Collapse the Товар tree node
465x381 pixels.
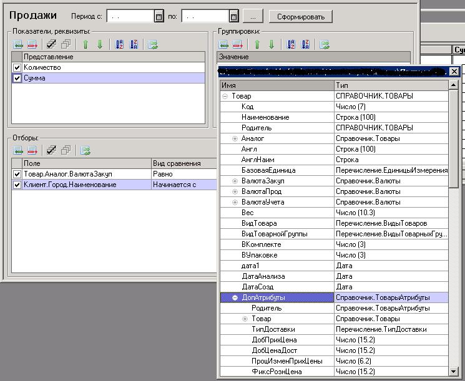click(225, 97)
